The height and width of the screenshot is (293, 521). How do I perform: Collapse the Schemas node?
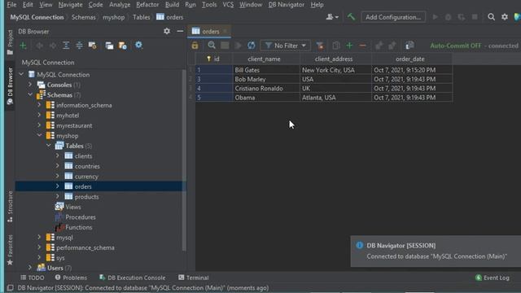(30, 95)
